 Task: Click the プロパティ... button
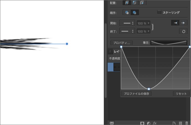[x=122, y=43]
